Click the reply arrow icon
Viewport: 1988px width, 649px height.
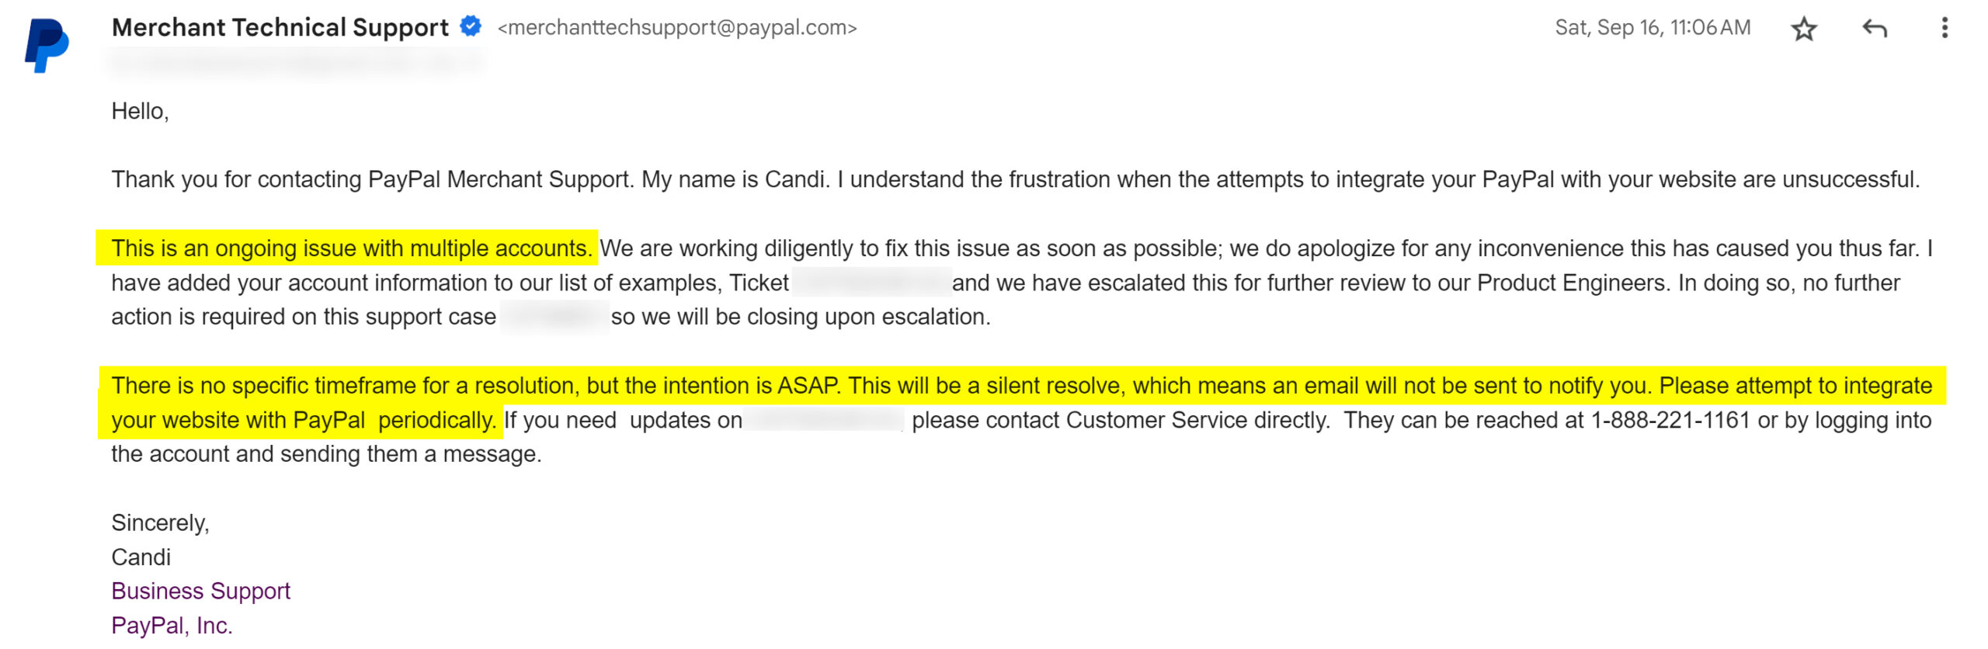(1874, 29)
